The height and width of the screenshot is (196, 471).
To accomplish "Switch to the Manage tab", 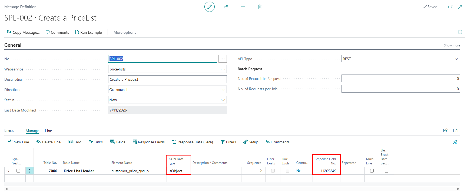I will [x=32, y=131].
